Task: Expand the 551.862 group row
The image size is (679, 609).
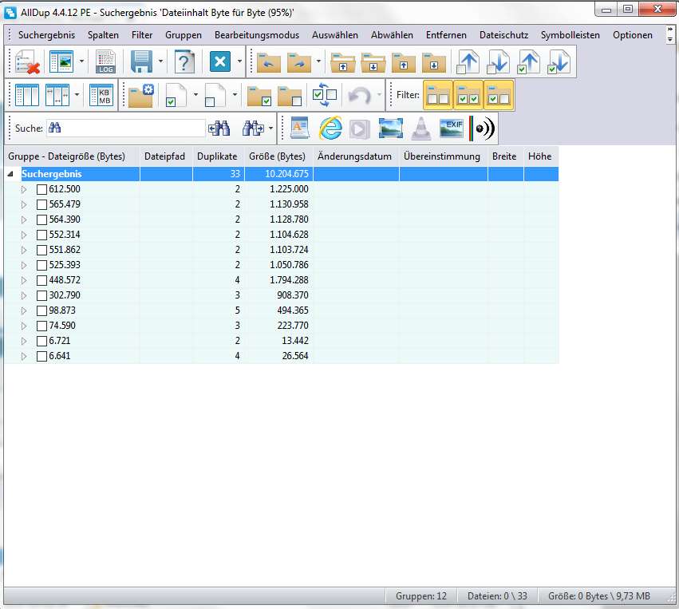Action: pyautogui.click(x=24, y=250)
